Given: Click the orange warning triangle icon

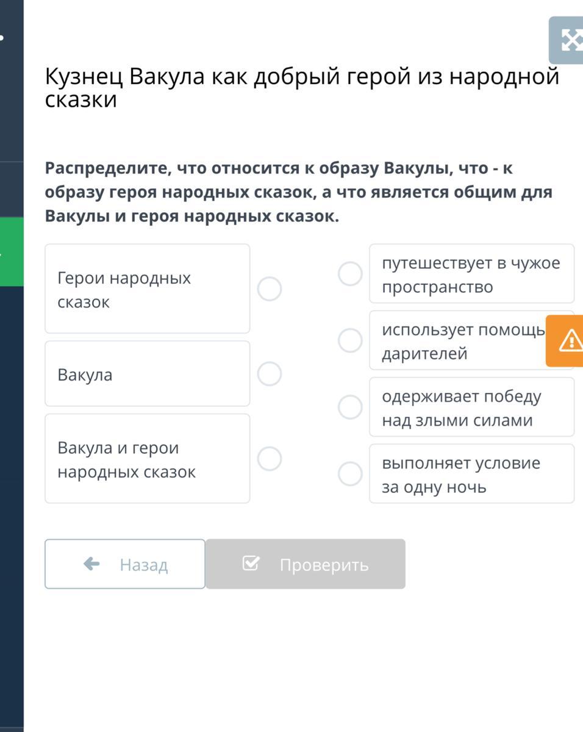Looking at the screenshot, I should [570, 340].
